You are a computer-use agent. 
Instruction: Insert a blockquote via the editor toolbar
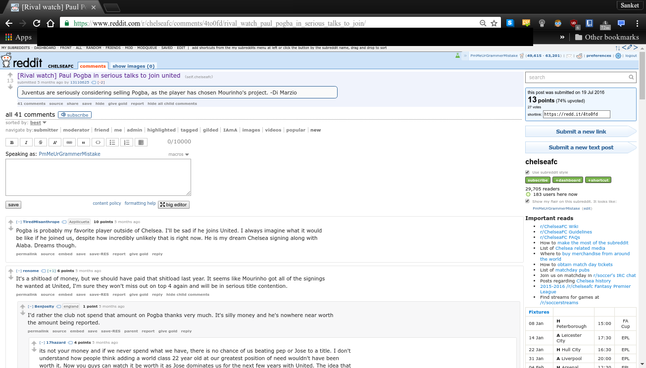84,142
